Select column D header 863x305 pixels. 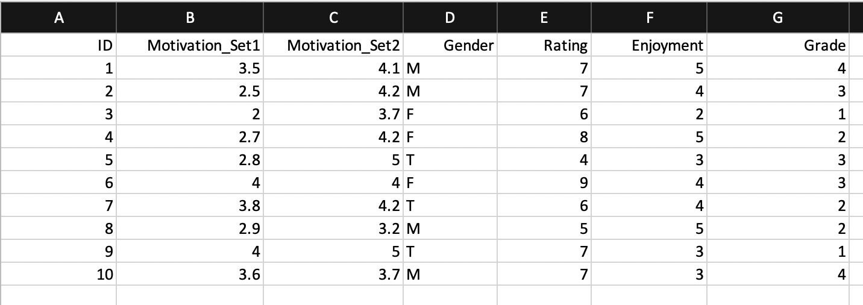click(x=450, y=18)
